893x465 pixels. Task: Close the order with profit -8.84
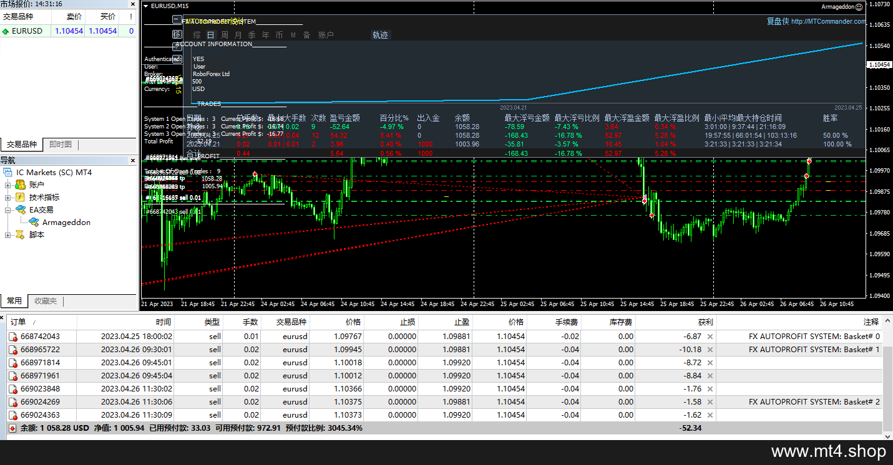(x=710, y=376)
